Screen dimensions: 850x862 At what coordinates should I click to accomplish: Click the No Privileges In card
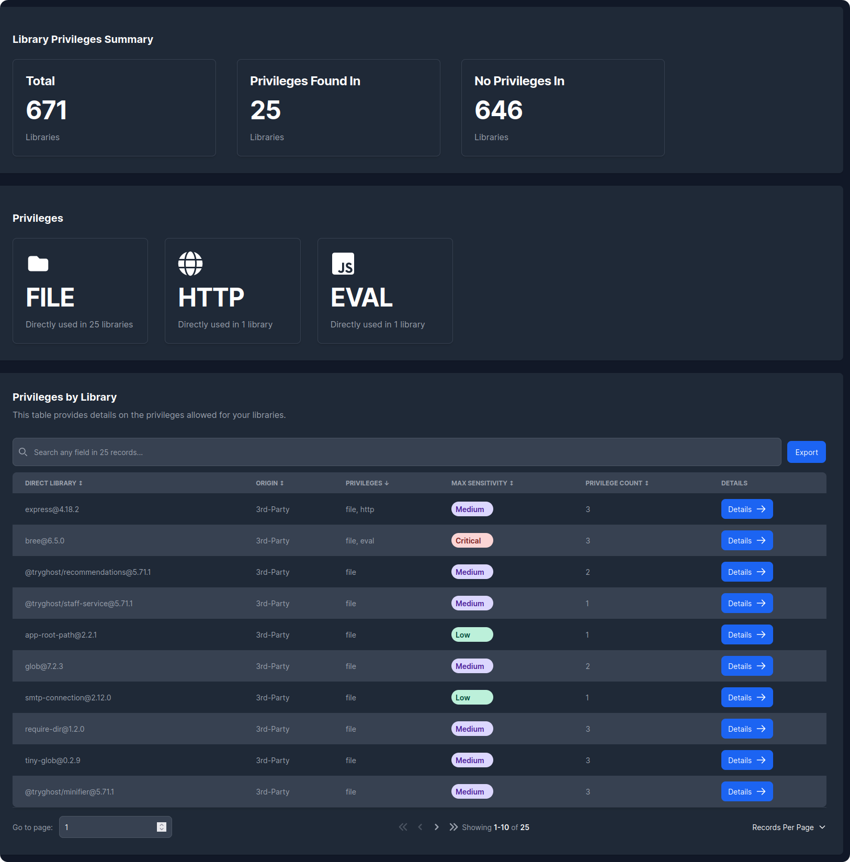563,108
